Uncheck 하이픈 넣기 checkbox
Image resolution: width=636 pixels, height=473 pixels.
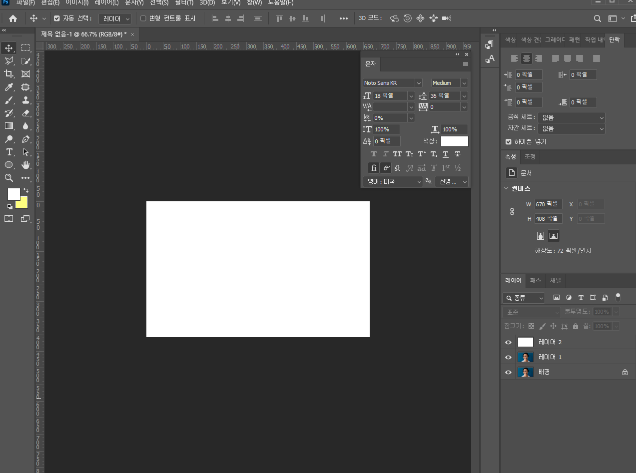point(509,142)
